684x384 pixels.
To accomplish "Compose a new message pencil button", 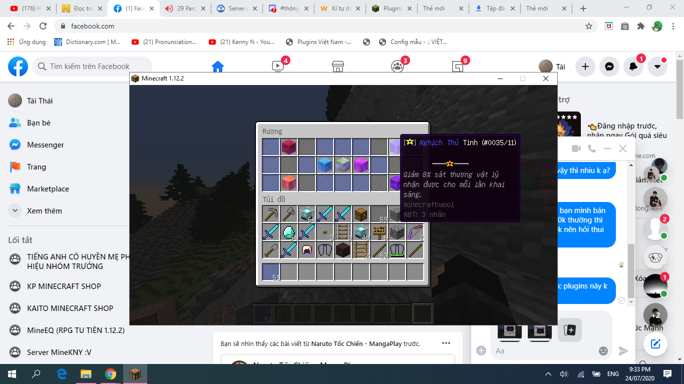I will click(655, 343).
